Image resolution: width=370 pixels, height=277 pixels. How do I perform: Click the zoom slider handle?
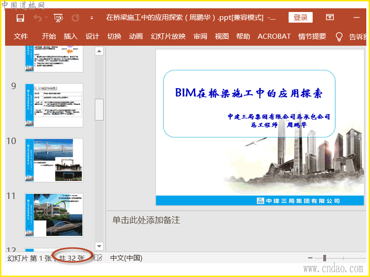(325, 258)
